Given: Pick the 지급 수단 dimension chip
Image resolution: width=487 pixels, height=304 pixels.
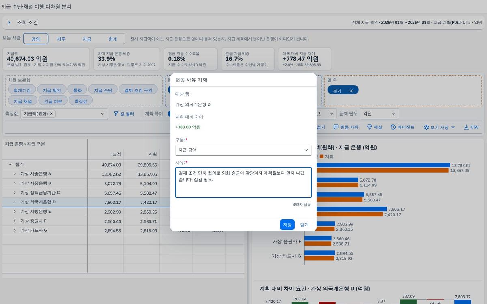Looking at the screenshot, I should click(103, 90).
